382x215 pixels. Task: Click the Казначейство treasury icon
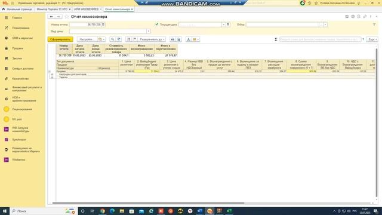coord(7,79)
